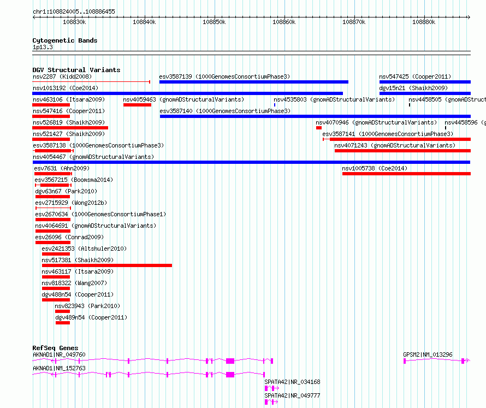Click the blue bar of esv3587139

coord(254,82)
